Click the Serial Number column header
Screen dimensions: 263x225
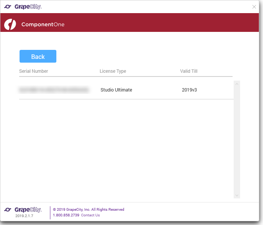[x=33, y=71]
